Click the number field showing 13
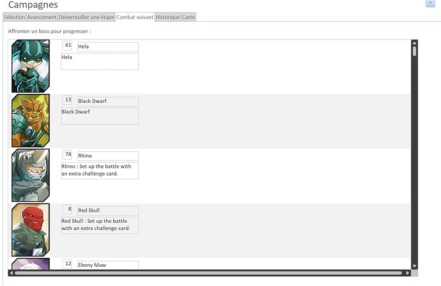Viewport: 441px width, 286px height. 67,100
